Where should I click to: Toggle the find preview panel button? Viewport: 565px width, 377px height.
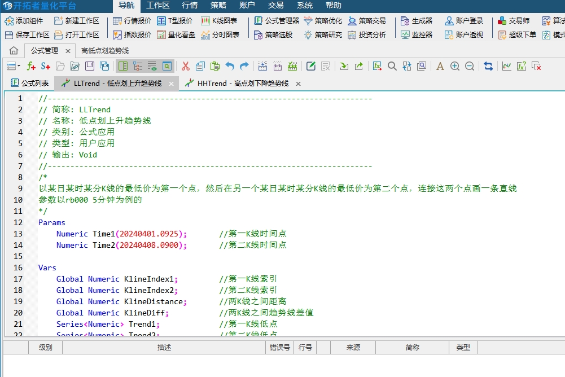coord(167,66)
